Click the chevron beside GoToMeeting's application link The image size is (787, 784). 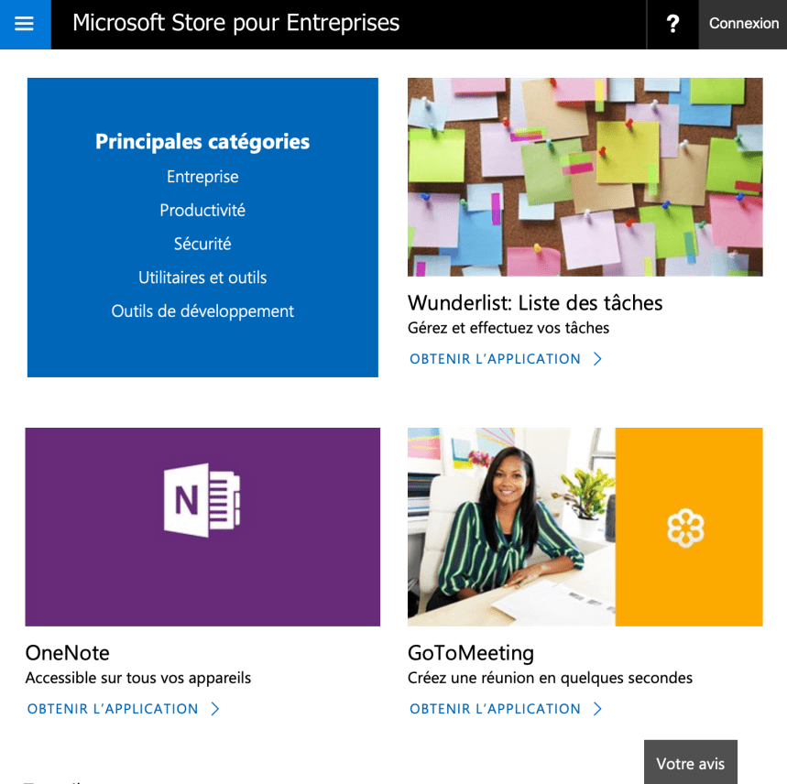point(596,708)
